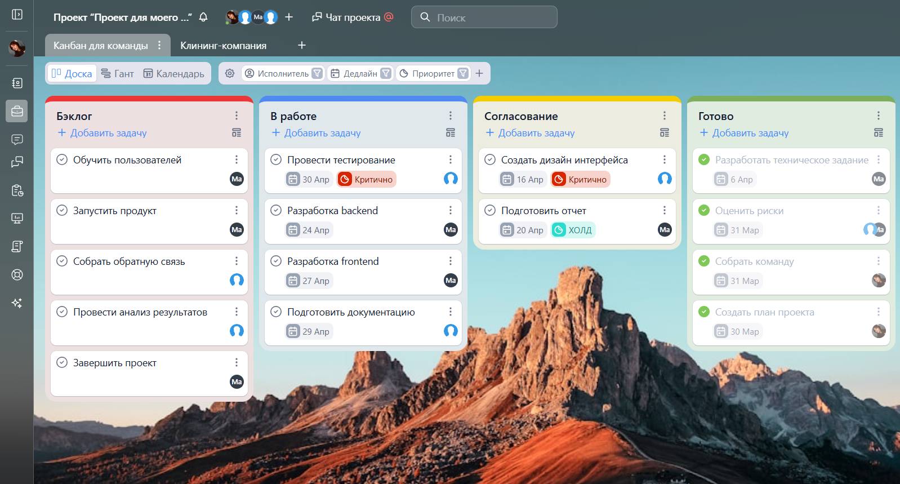Click the plus icon to add a project member
Screen dimensions: 900x484
pos(289,17)
